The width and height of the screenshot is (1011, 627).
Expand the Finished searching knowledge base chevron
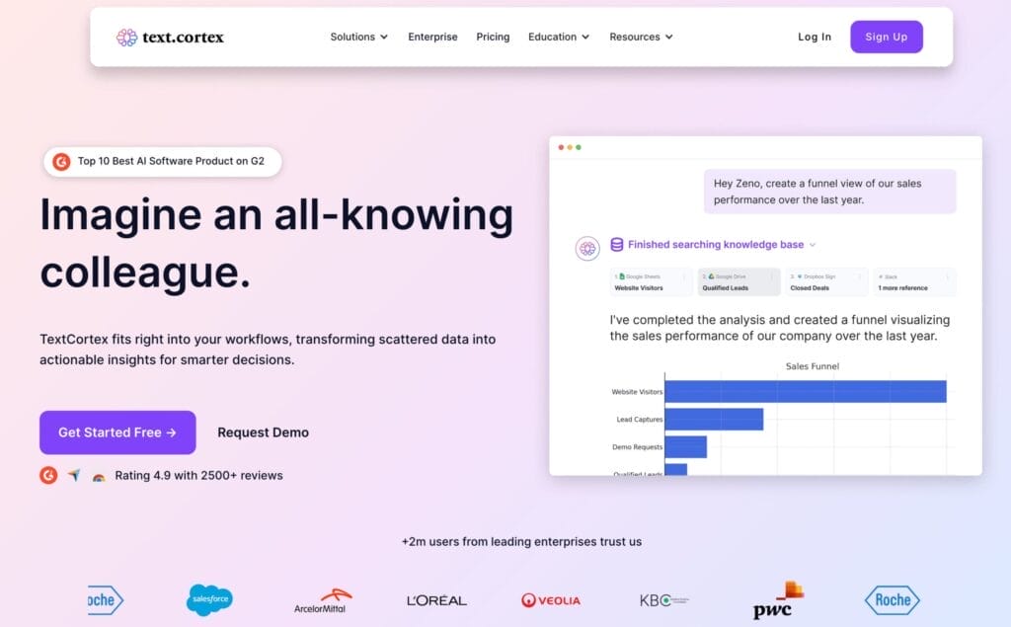813,245
